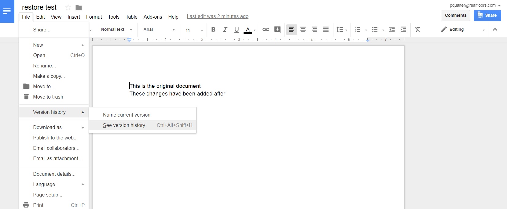Choose Name current version
Image resolution: width=507 pixels, height=209 pixels.
click(x=143, y=115)
